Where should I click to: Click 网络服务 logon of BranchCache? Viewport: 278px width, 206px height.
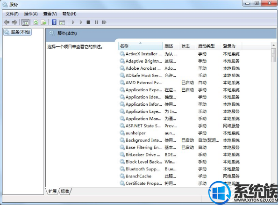point(231,176)
